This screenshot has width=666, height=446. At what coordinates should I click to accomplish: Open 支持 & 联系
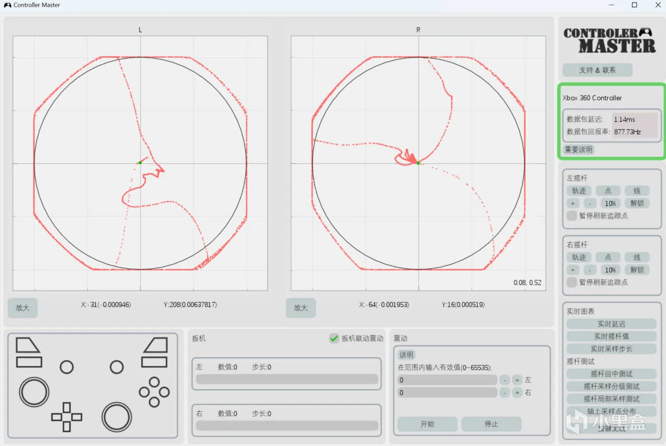(597, 70)
